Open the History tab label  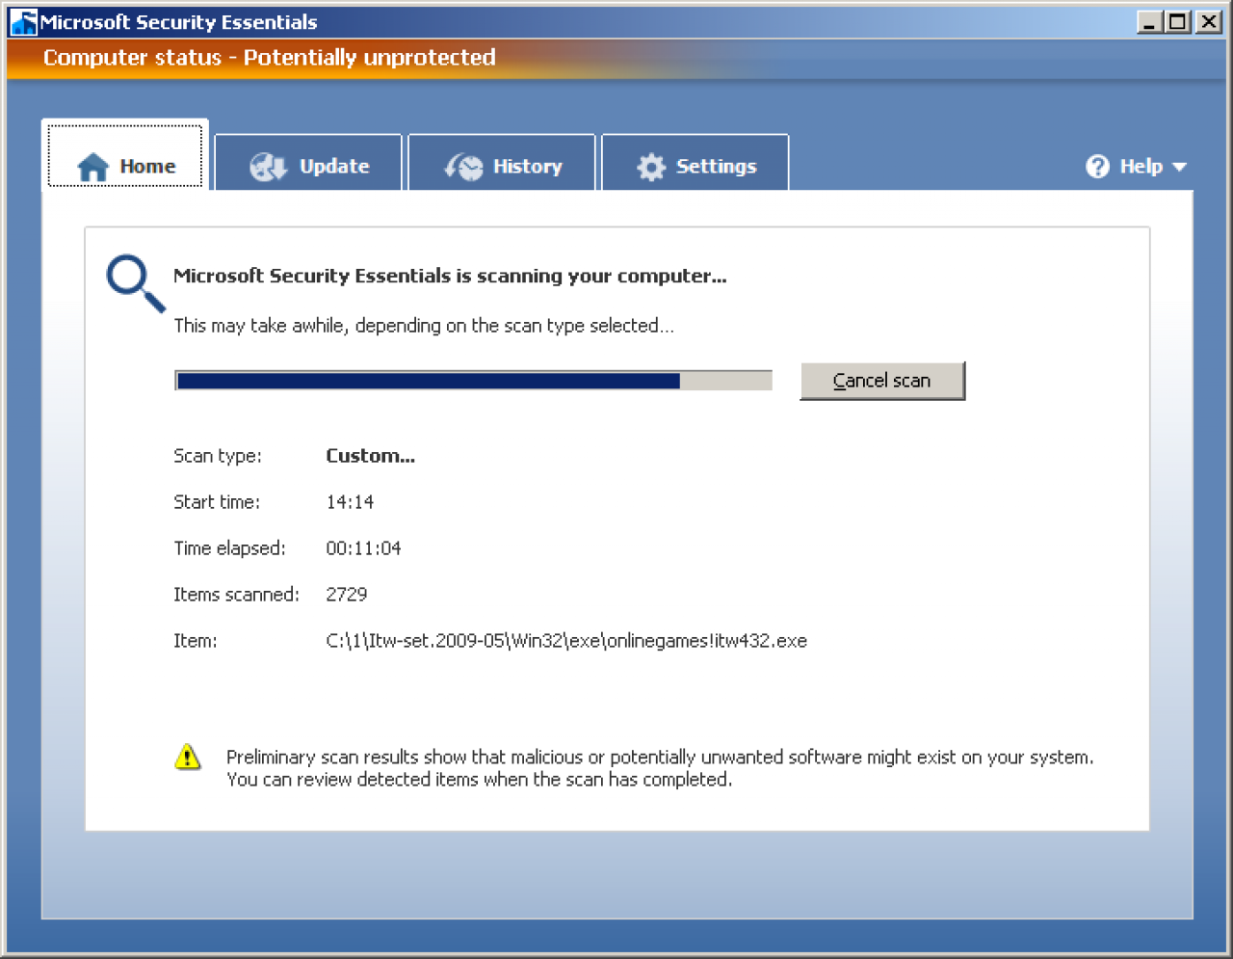pyautogui.click(x=527, y=166)
